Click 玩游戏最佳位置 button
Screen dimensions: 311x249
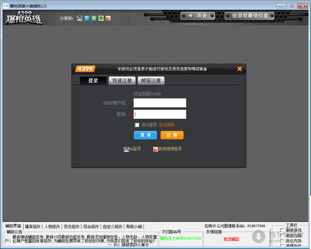(249, 16)
